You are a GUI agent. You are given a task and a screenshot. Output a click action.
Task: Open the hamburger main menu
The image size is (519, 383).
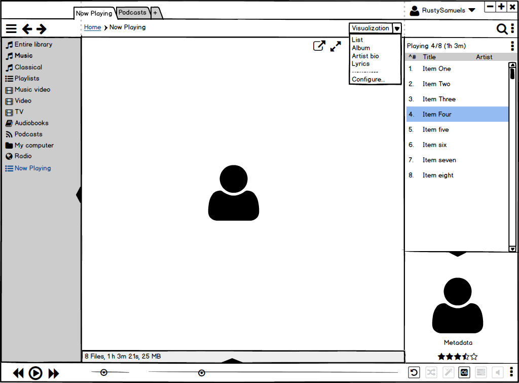(11, 29)
